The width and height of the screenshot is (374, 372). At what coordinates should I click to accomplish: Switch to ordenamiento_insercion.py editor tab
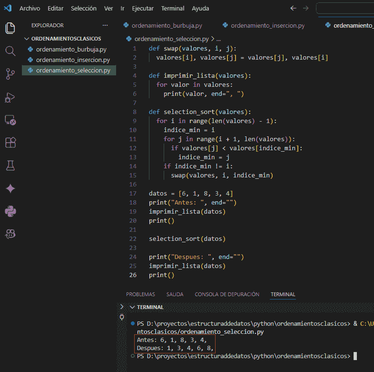click(267, 25)
